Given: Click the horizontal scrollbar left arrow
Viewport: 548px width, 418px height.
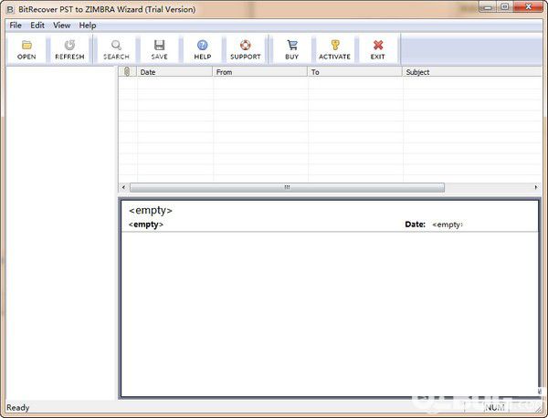Looking at the screenshot, I should pos(123,187).
